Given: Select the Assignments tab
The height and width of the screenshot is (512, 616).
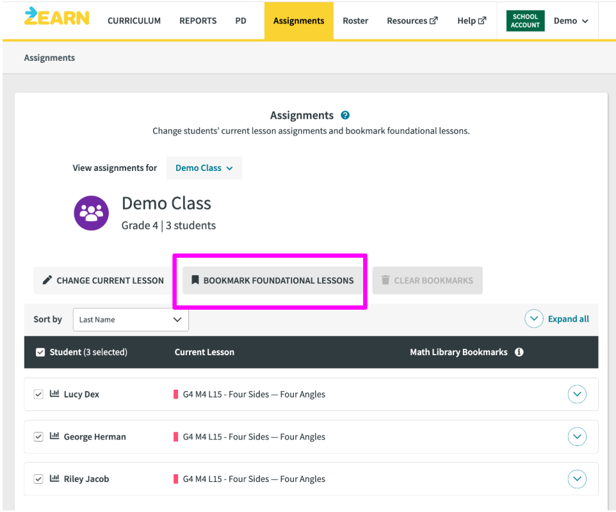Looking at the screenshot, I should click(298, 21).
